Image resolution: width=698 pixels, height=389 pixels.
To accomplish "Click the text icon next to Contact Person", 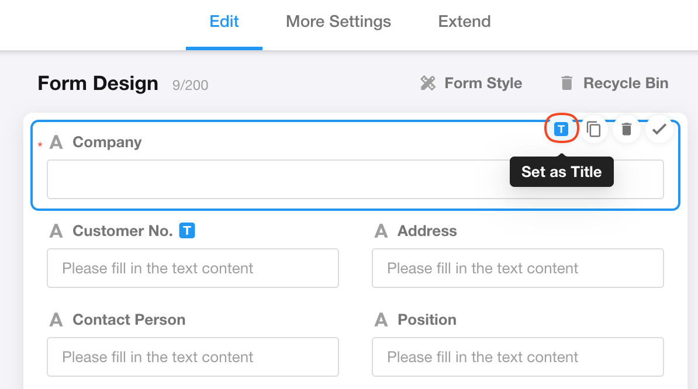I will point(56,320).
